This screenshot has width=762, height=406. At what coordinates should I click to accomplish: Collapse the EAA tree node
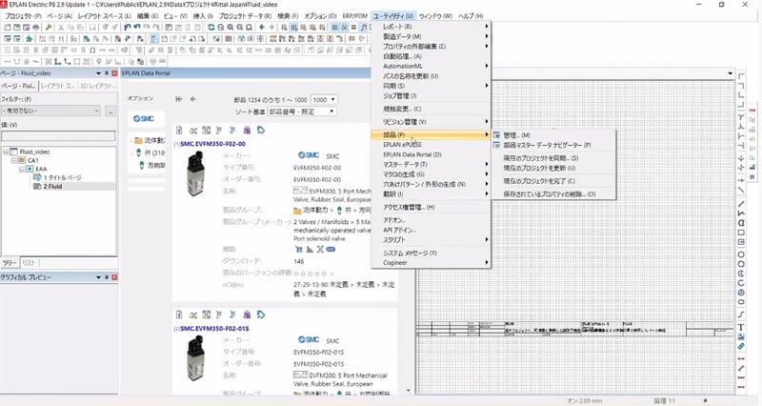[22, 169]
